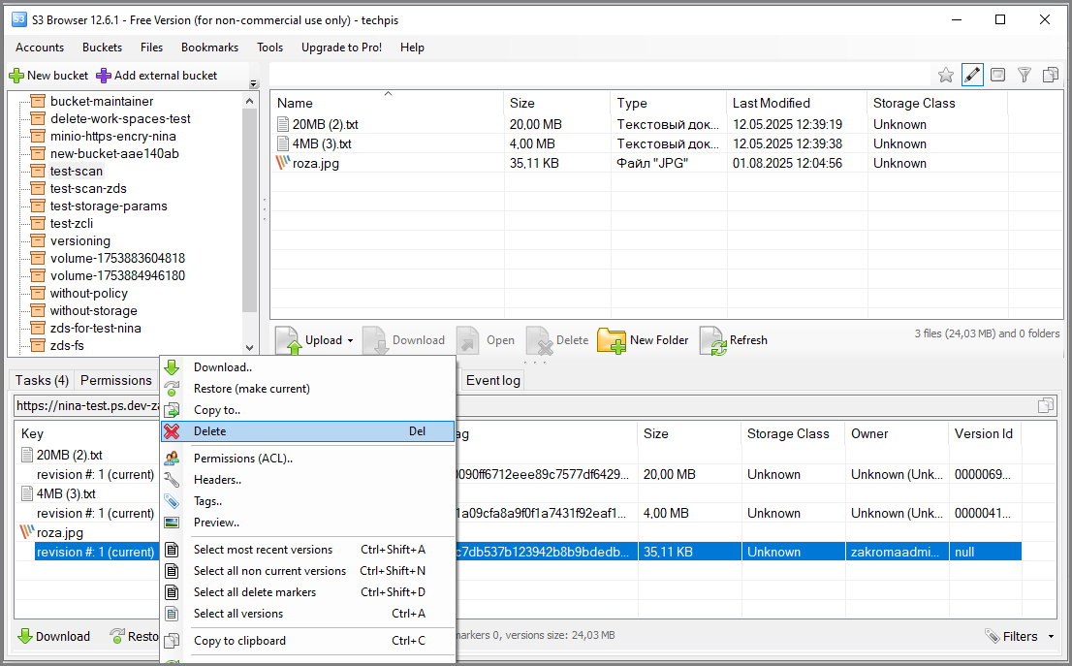
Task: Switch to the Event log tab
Action: pos(493,381)
